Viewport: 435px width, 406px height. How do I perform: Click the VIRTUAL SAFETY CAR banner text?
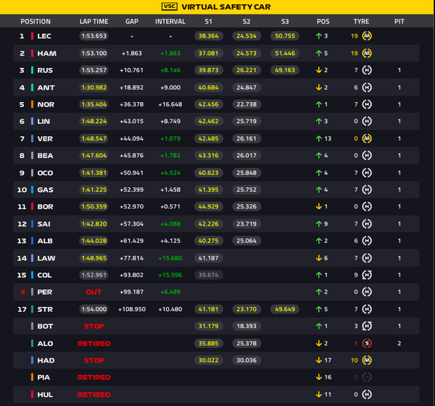[x=225, y=7]
